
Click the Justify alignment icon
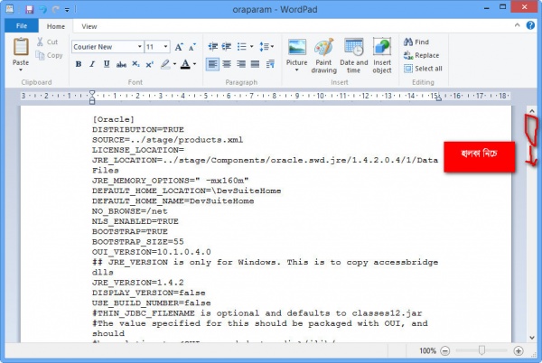tap(255, 64)
